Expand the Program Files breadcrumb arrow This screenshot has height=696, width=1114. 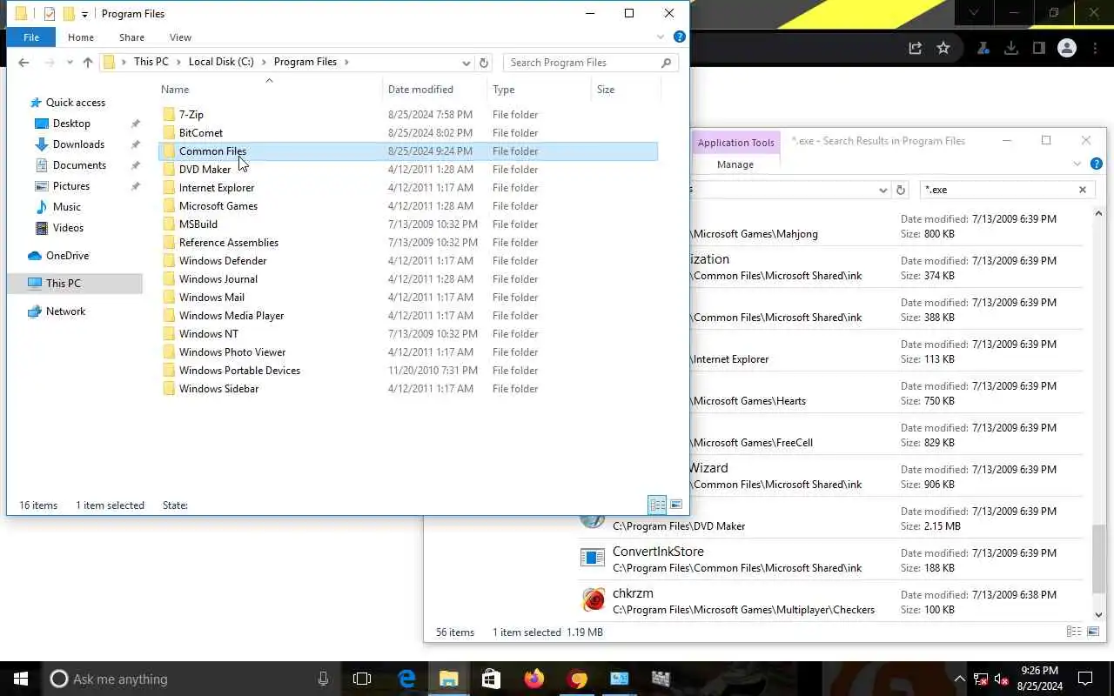click(346, 62)
